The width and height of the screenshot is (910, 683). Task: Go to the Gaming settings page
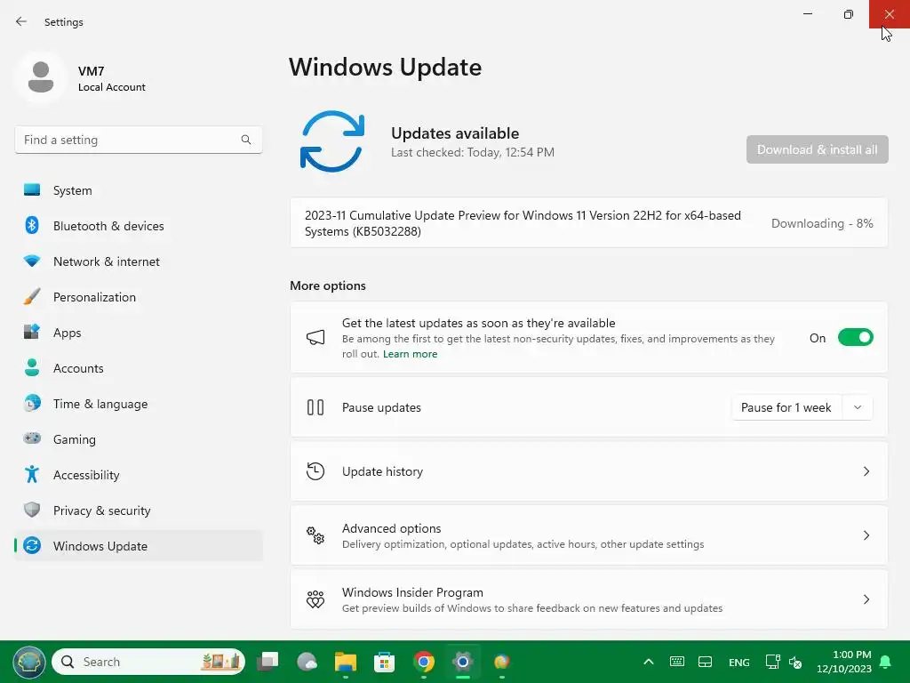point(138,438)
